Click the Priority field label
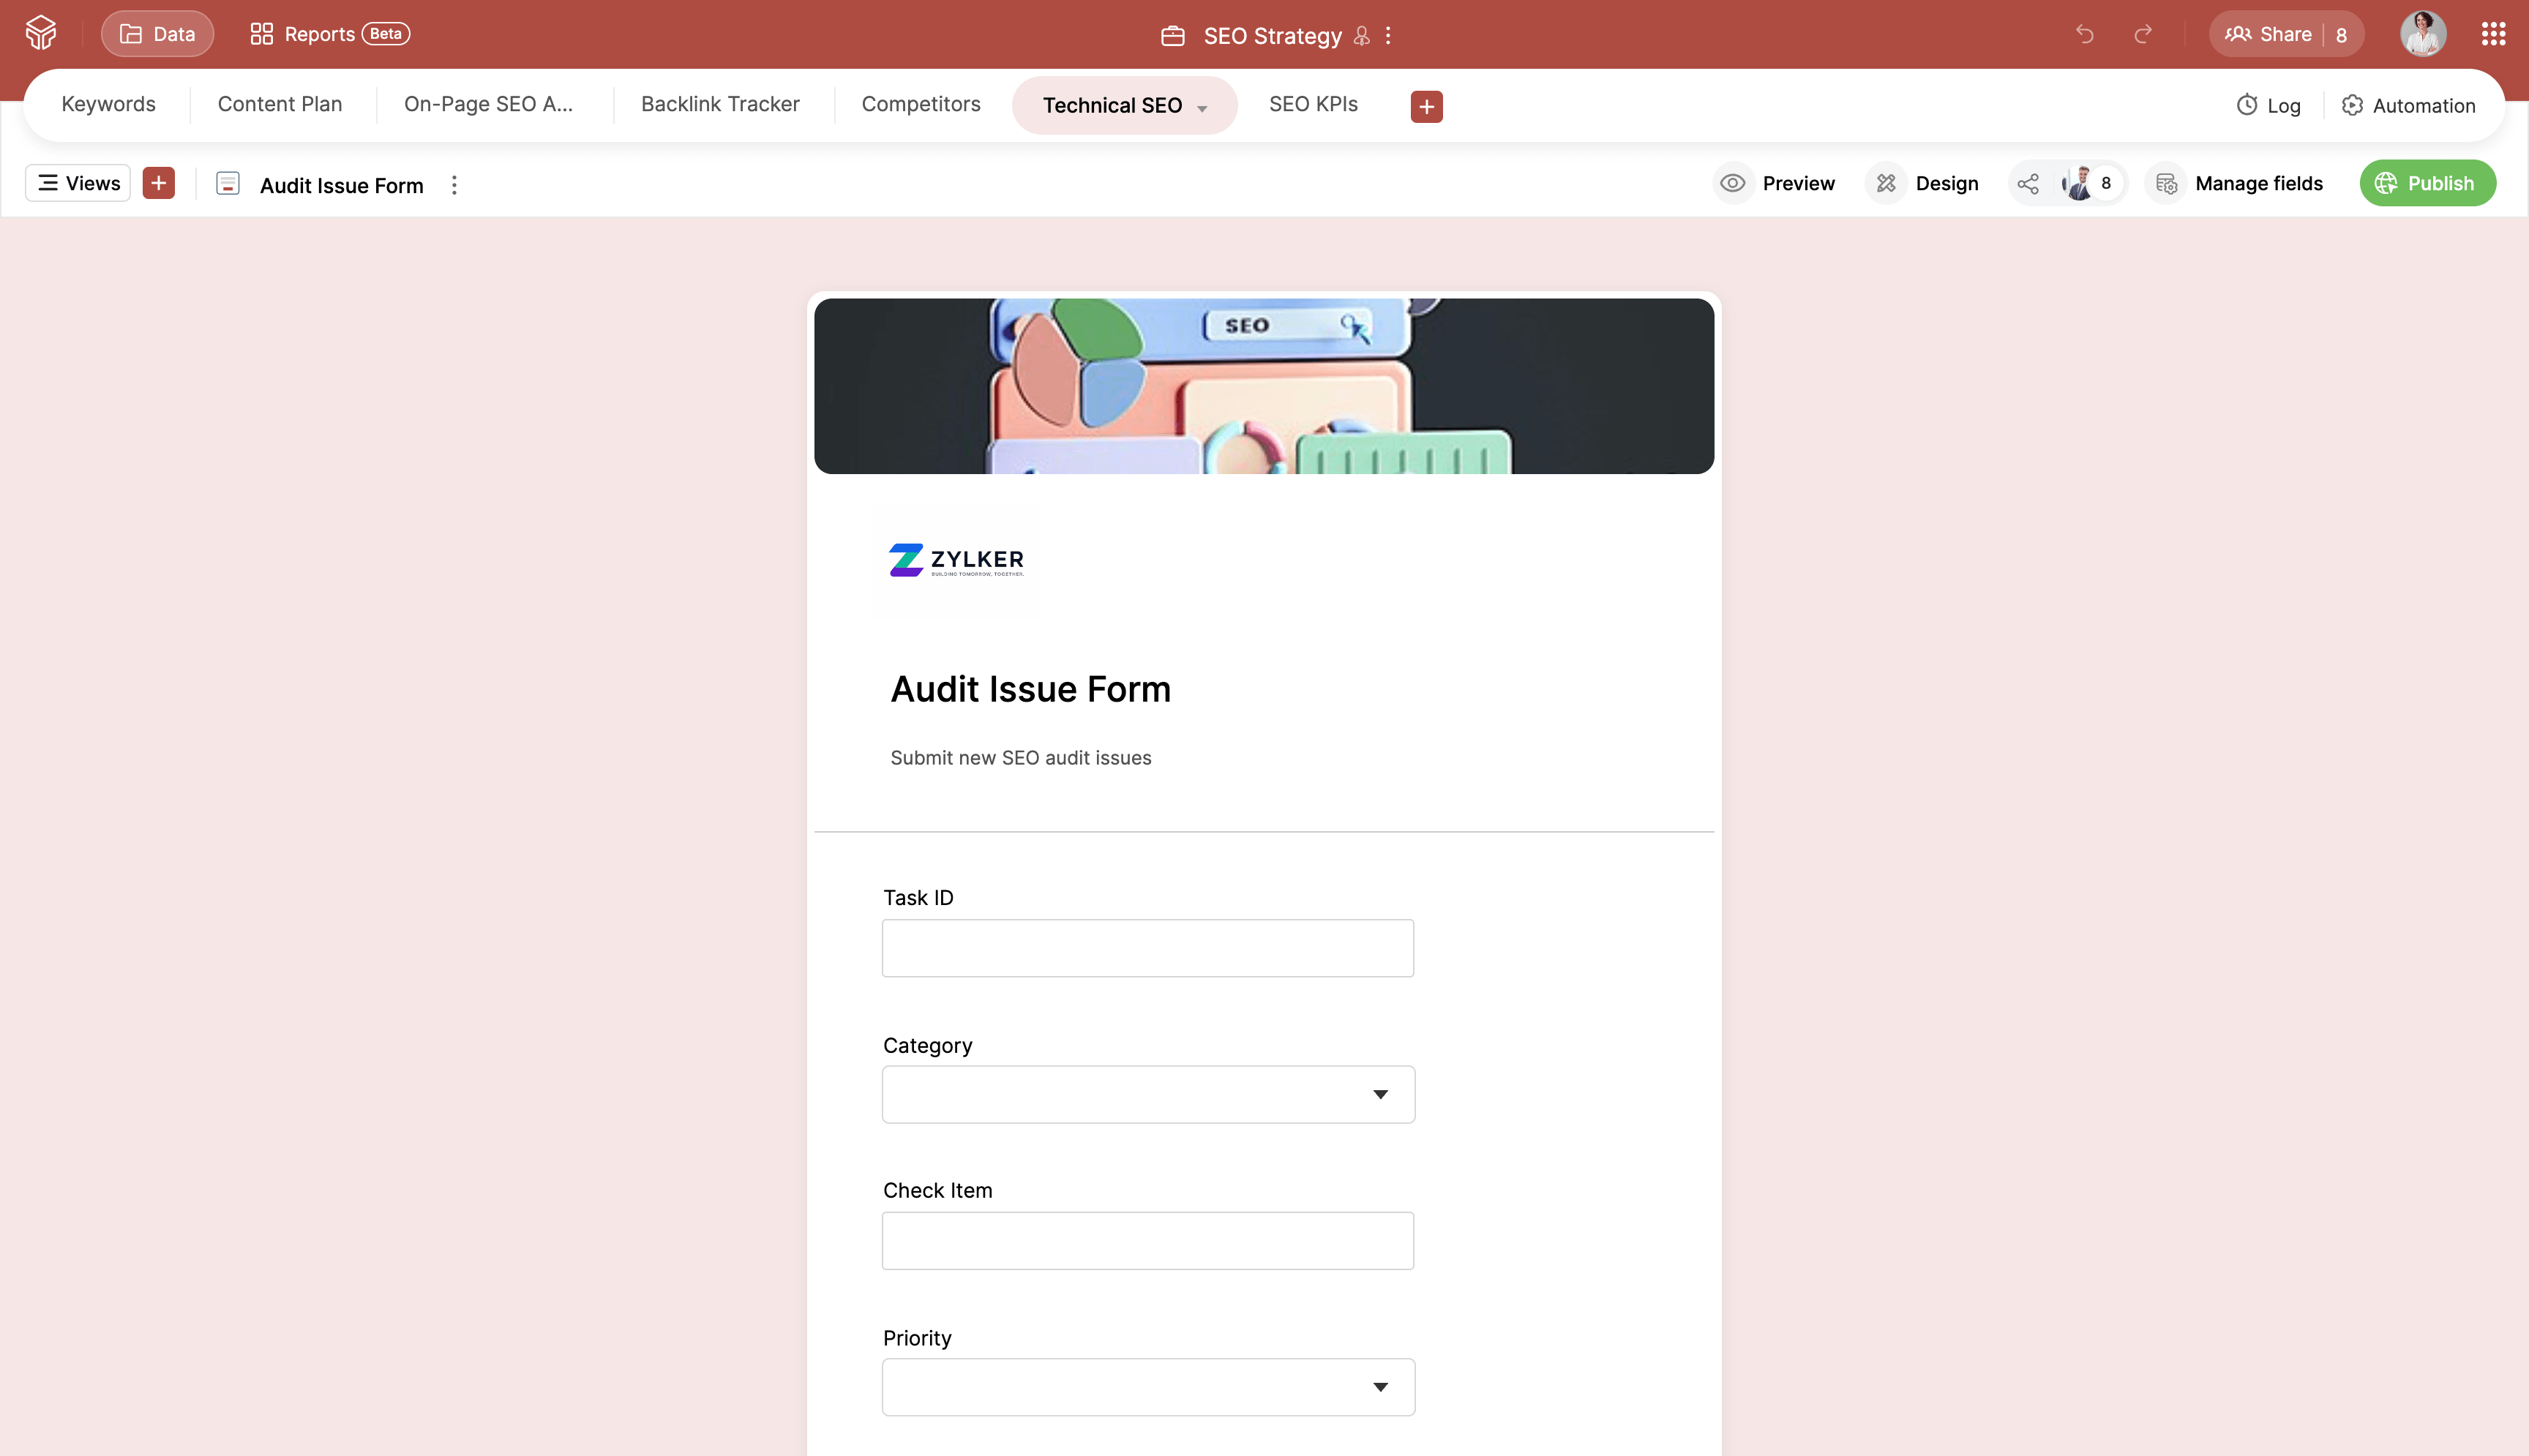The image size is (2529, 1456). coord(917,1338)
